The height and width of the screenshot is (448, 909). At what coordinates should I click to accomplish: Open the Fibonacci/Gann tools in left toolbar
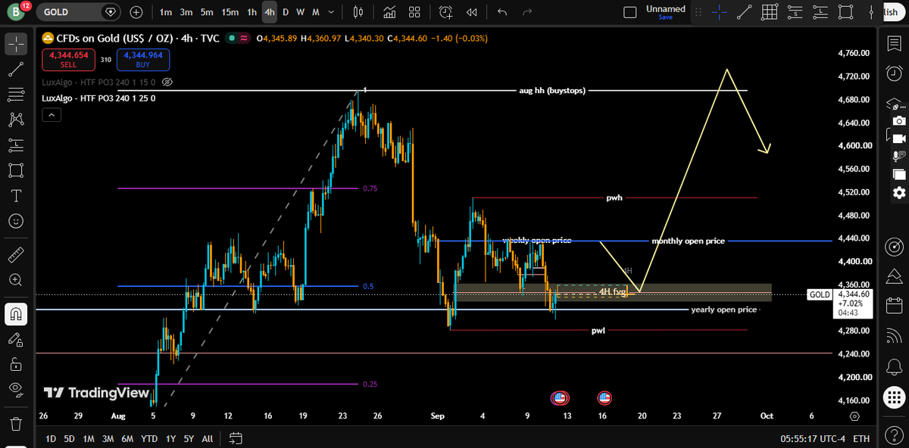[x=15, y=95]
